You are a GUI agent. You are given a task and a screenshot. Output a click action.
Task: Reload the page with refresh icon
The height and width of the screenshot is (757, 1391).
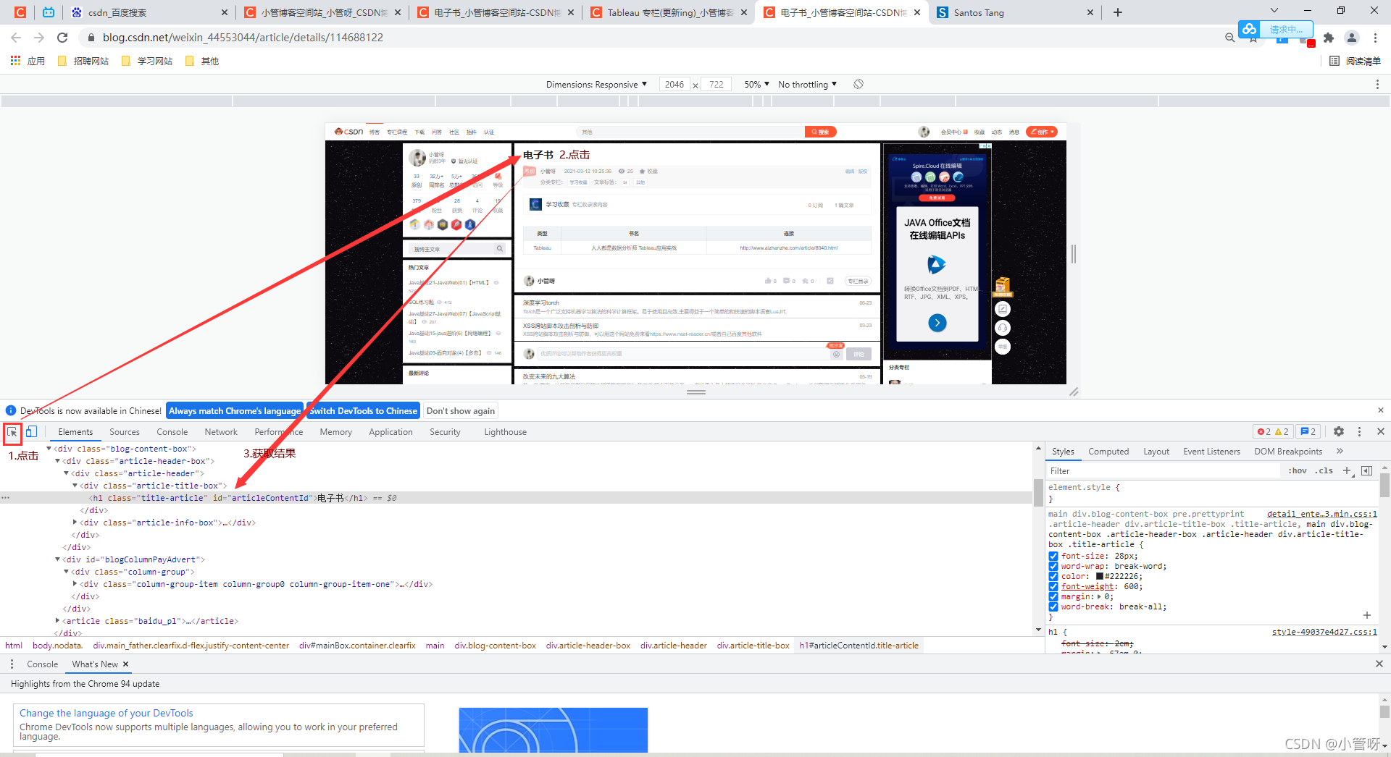point(62,38)
